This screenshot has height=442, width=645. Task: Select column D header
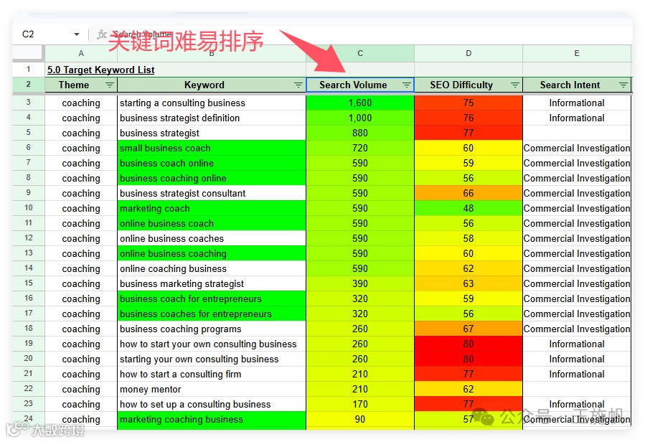pos(469,54)
